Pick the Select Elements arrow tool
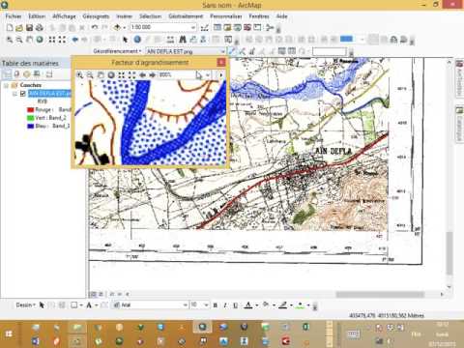 [x=126, y=40]
